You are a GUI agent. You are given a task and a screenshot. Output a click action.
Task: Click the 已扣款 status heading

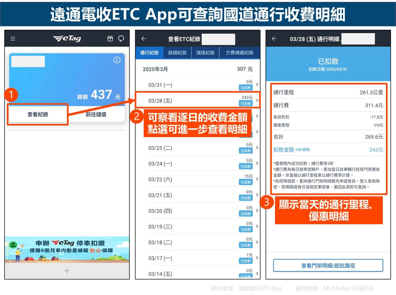click(x=328, y=61)
